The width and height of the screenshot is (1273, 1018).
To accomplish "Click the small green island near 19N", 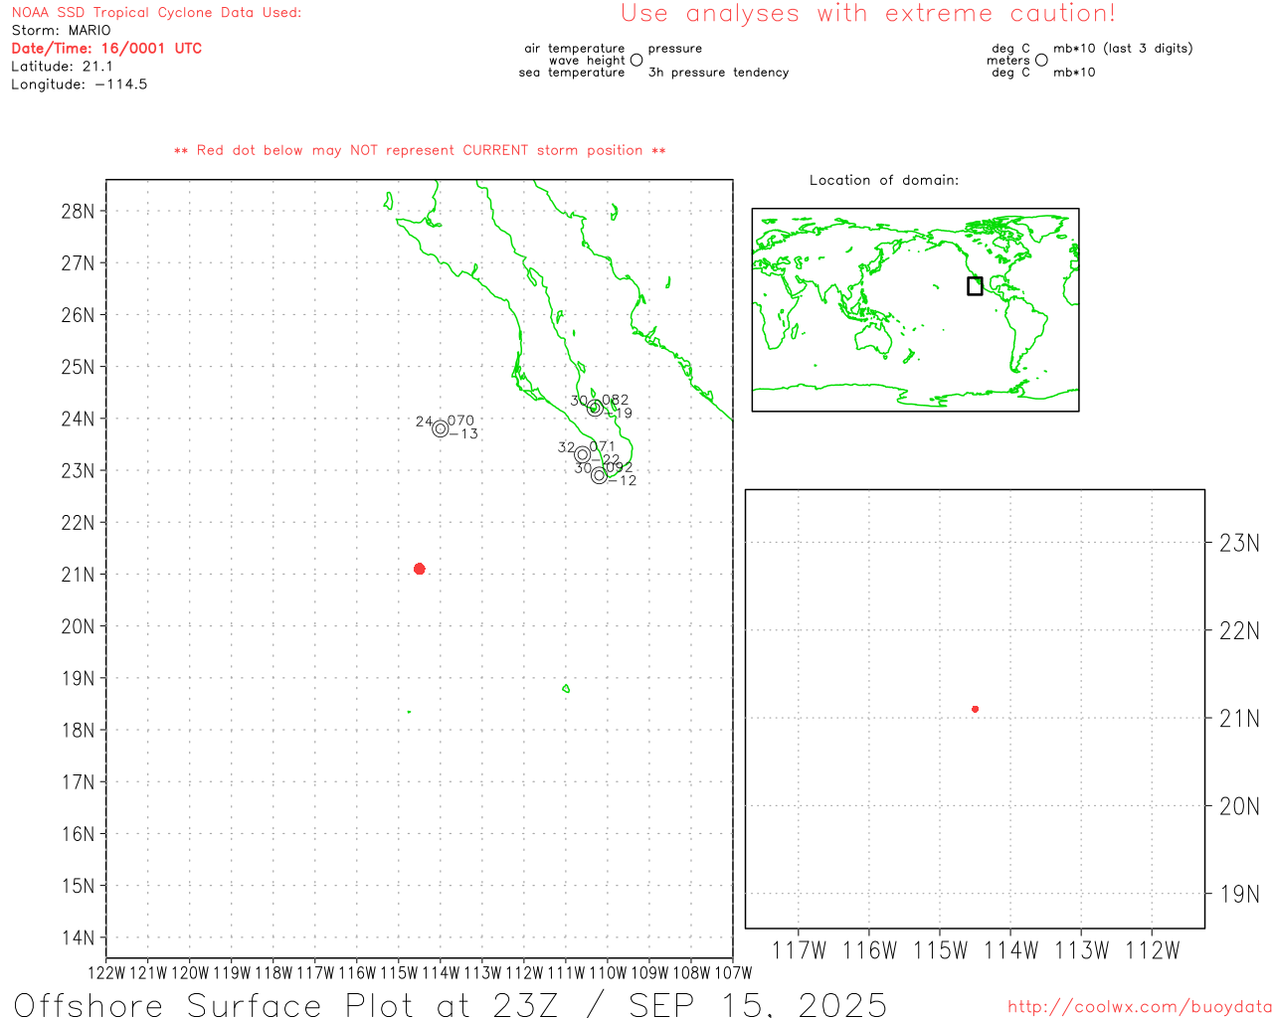I will coord(566,688).
